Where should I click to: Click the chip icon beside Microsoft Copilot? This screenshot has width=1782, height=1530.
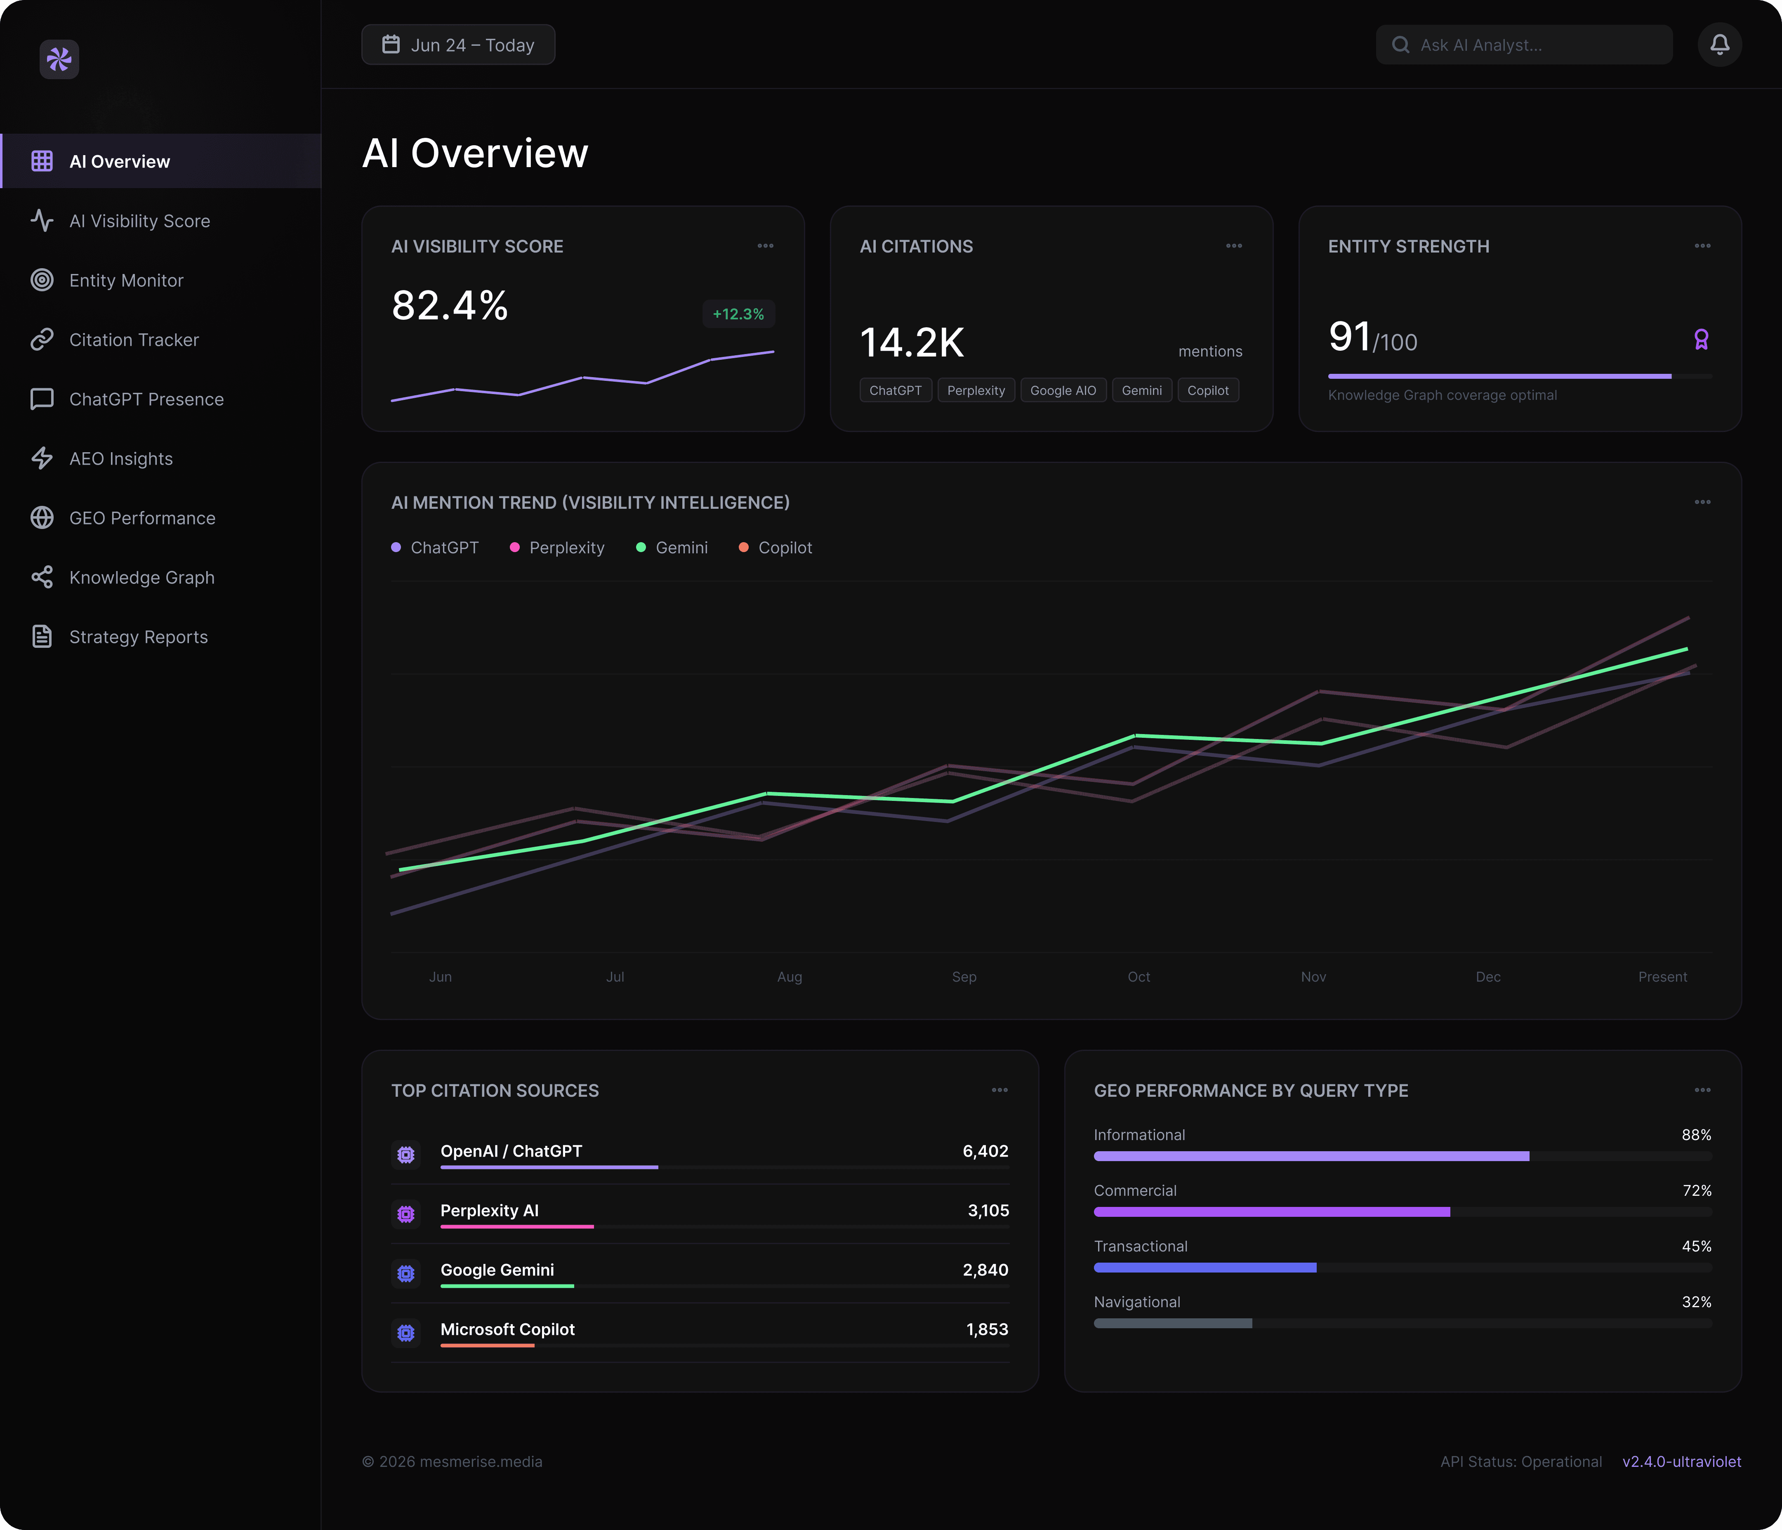406,1333
